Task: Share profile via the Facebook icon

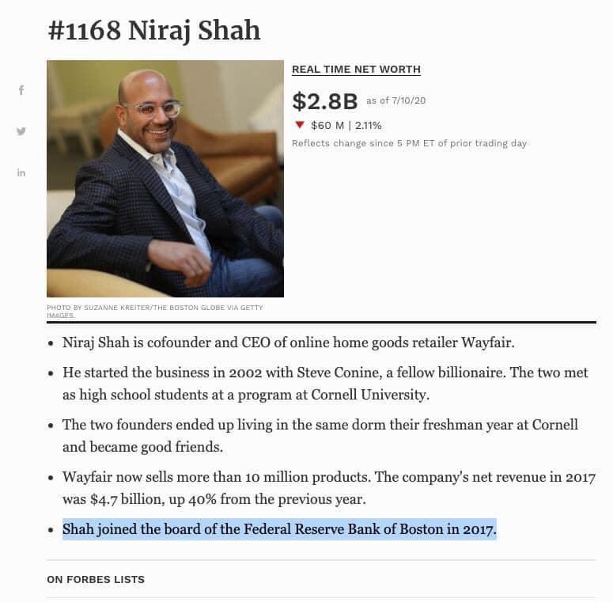Action: [x=21, y=90]
